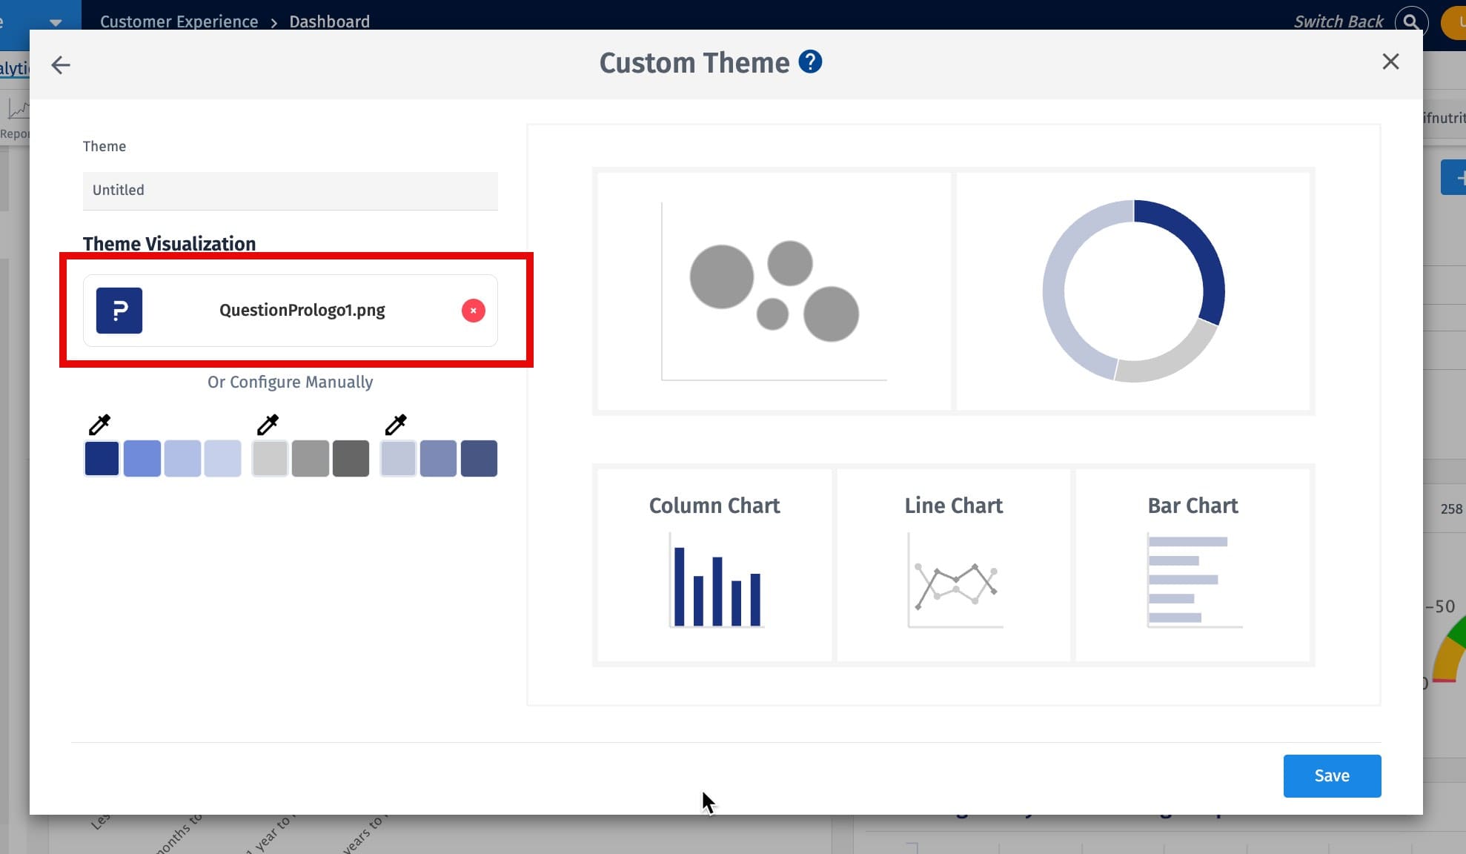The height and width of the screenshot is (854, 1466).
Task: Remove the uploaded QuestionPrologo1.png file
Action: pyautogui.click(x=473, y=311)
